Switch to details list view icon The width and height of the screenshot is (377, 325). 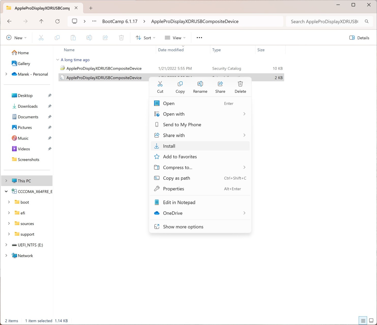[x=363, y=321]
